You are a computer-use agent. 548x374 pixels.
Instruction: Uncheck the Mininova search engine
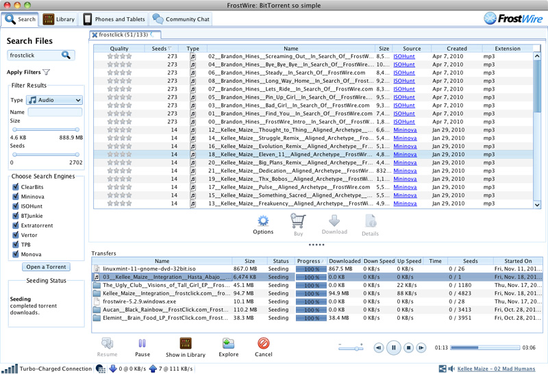coord(15,197)
